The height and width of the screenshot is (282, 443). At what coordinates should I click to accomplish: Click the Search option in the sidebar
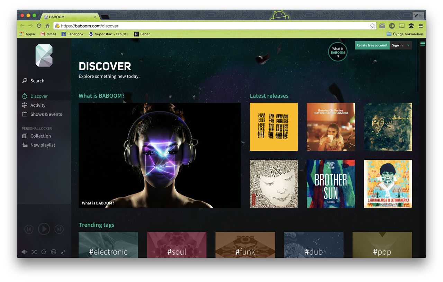pos(37,81)
